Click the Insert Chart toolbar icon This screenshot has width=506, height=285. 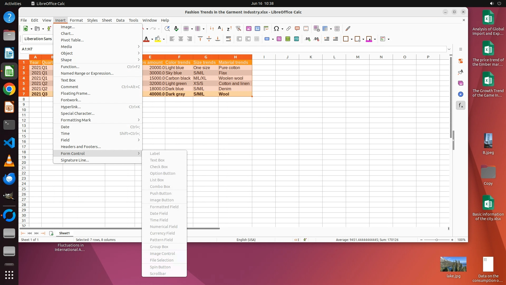[257, 28]
